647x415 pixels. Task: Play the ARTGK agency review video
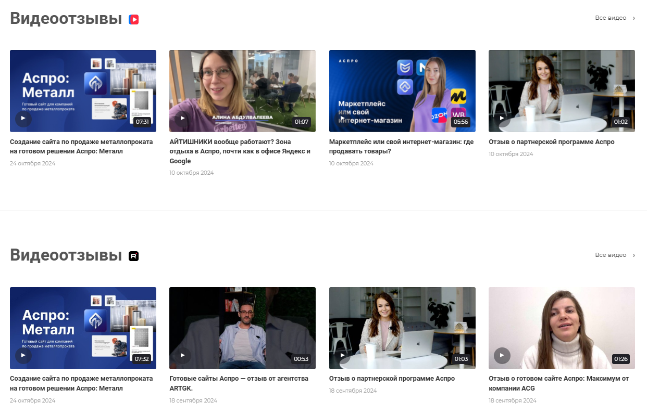[x=182, y=356]
